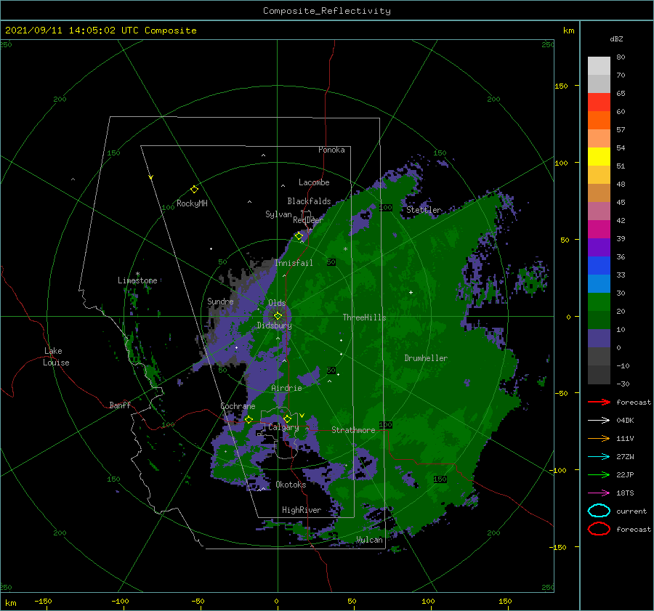This screenshot has height=611, width=654.
Task: Click the yellow diamond marker above Calgary
Action: click(287, 418)
